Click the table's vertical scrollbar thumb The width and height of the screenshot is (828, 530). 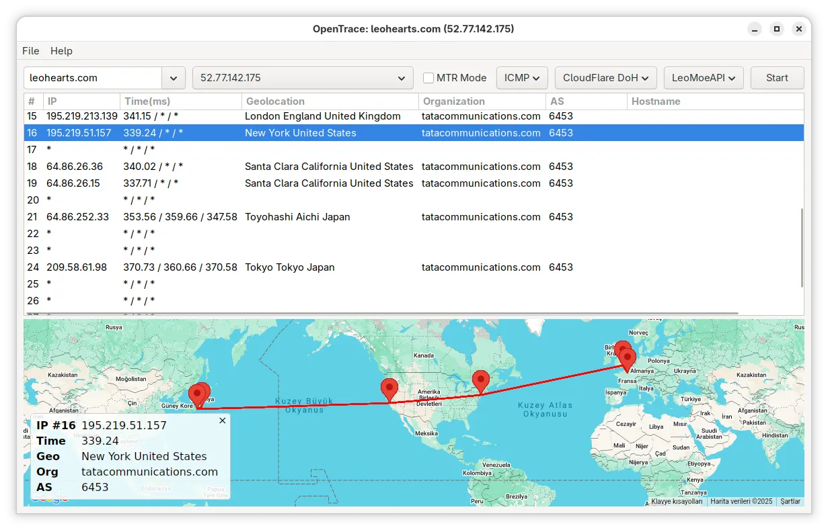point(800,248)
